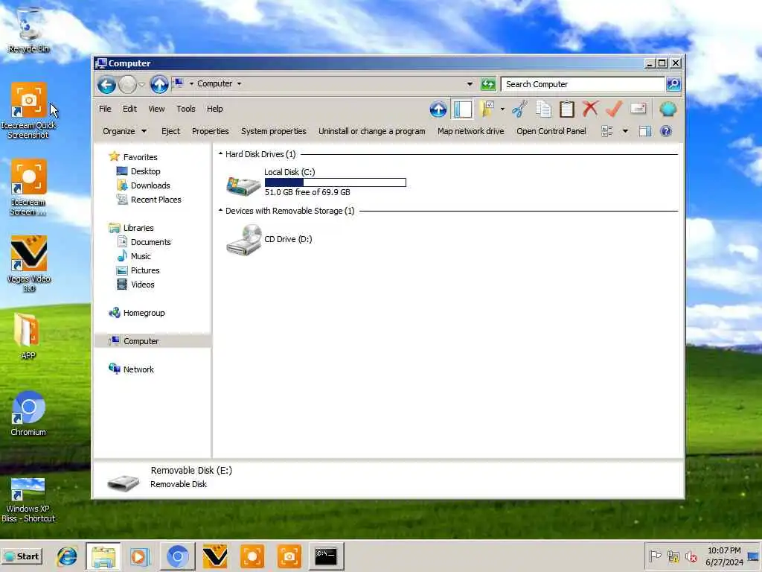This screenshot has height=572, width=762.
Task: Click the Classic Shell settings shell icon
Action: pyautogui.click(x=668, y=109)
